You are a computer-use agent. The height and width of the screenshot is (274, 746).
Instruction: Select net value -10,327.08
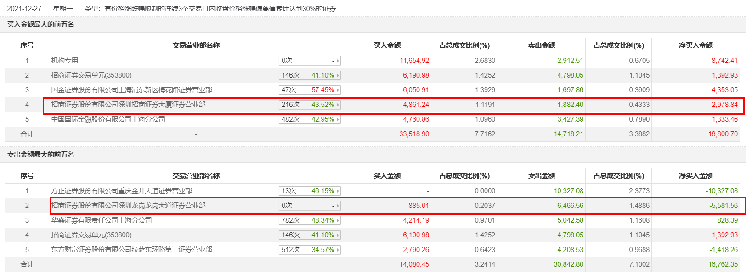[x=722, y=191]
